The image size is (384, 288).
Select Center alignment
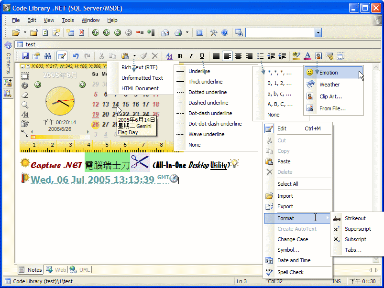pos(238,56)
